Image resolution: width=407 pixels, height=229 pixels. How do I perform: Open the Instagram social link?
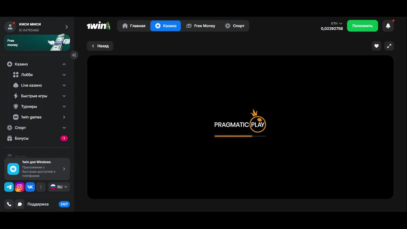(19, 187)
